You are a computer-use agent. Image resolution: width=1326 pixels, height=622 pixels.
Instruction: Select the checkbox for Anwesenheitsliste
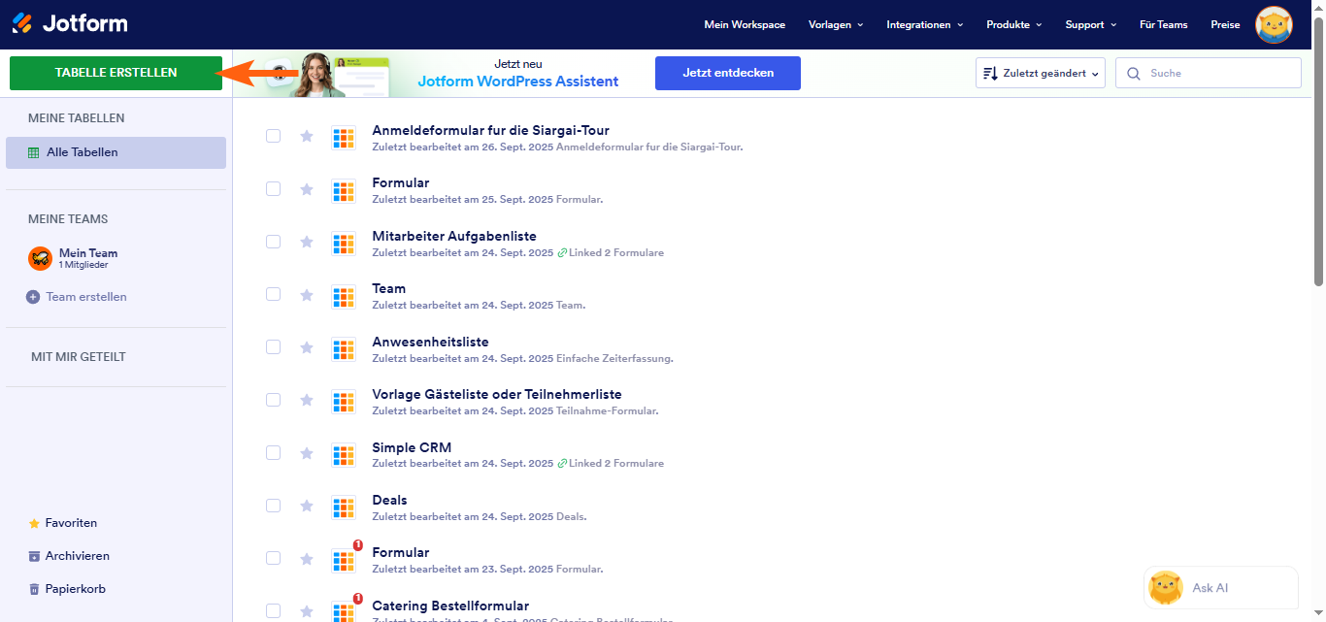[x=273, y=347]
